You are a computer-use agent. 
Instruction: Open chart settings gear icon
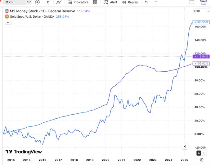(202, 160)
